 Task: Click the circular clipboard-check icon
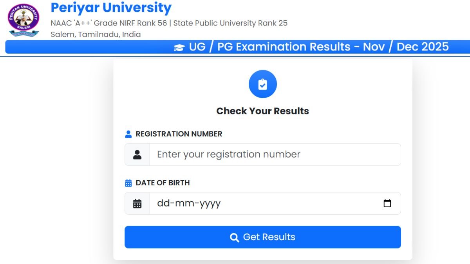click(x=262, y=84)
